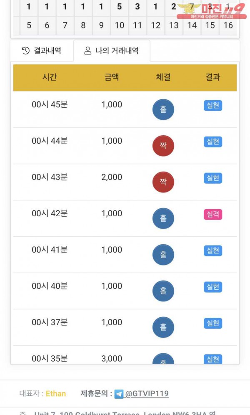Click the blue 홀 circle at 00시 42분
Image resolution: width=250 pixels, height=415 pixels.
coord(163,218)
